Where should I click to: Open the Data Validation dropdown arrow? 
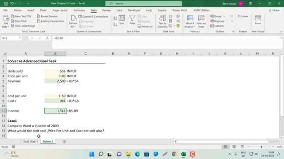point(174,26)
